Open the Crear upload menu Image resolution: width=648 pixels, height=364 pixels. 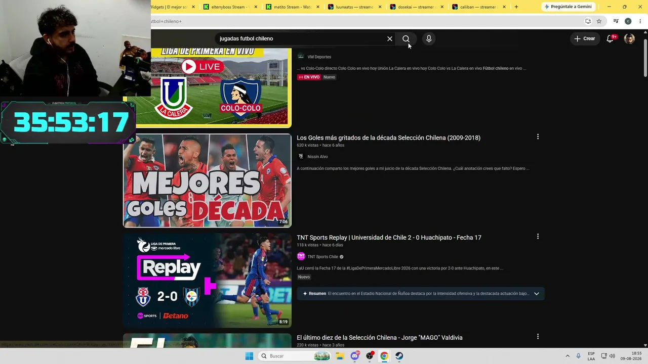585,38
